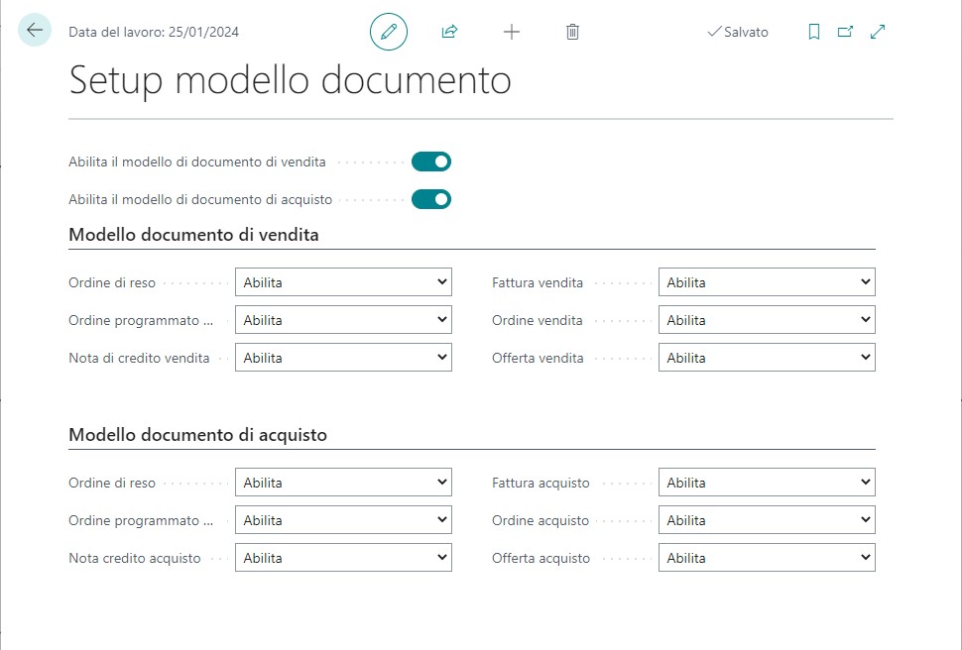The height and width of the screenshot is (650, 962).
Task: Open Nota di credito vendita dropdown
Action: 343,358
